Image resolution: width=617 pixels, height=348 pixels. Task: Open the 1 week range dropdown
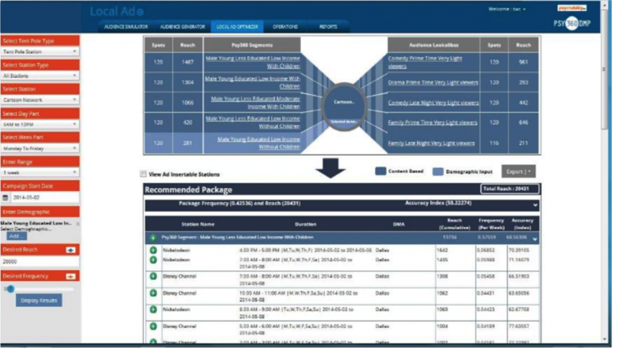pyautogui.click(x=40, y=172)
